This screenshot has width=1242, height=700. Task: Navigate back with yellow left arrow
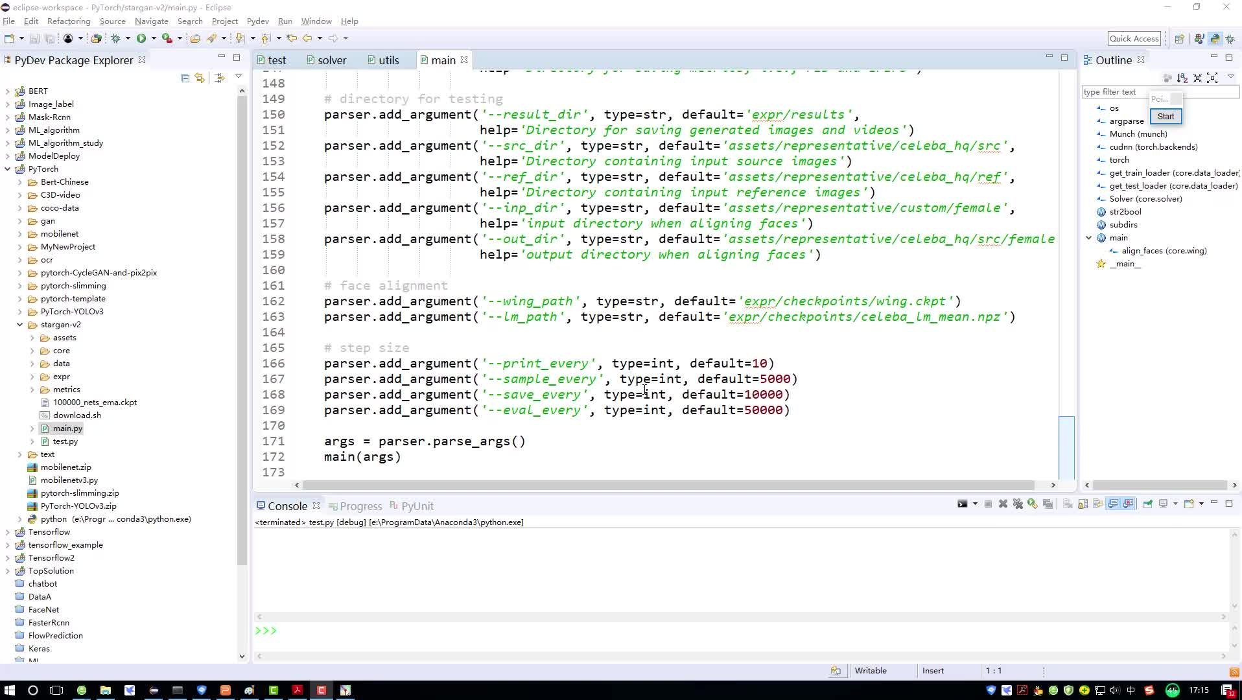307,38
